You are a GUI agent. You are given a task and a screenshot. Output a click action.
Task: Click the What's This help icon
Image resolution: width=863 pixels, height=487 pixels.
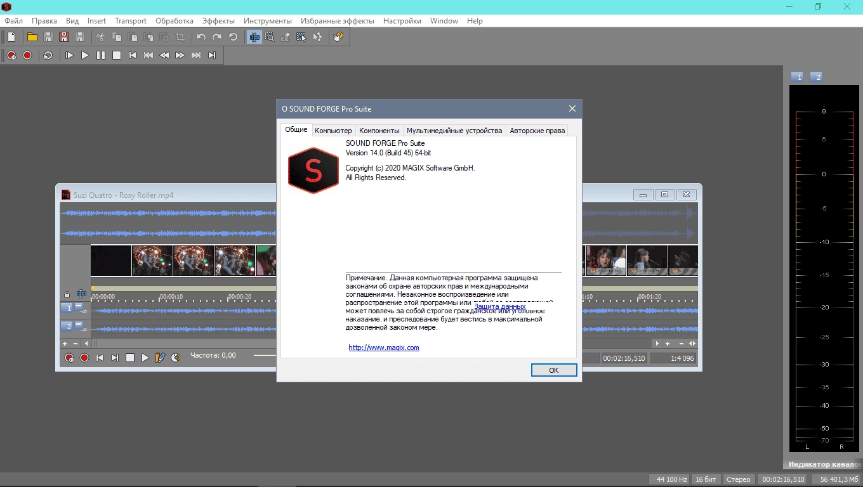(x=338, y=37)
